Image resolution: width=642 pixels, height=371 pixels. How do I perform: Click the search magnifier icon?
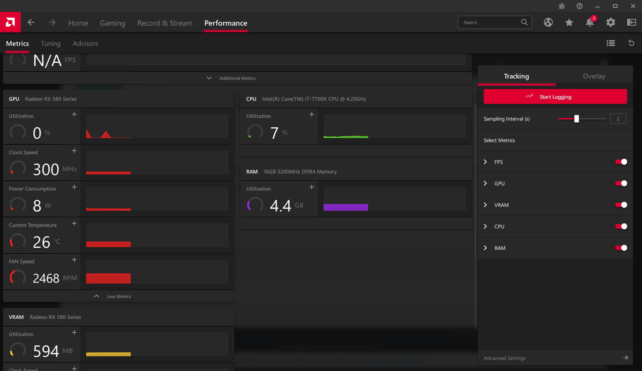524,22
